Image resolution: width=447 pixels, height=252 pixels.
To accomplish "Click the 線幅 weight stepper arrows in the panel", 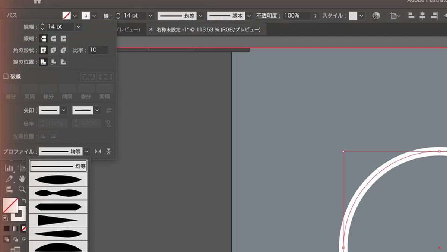I will [x=42, y=26].
